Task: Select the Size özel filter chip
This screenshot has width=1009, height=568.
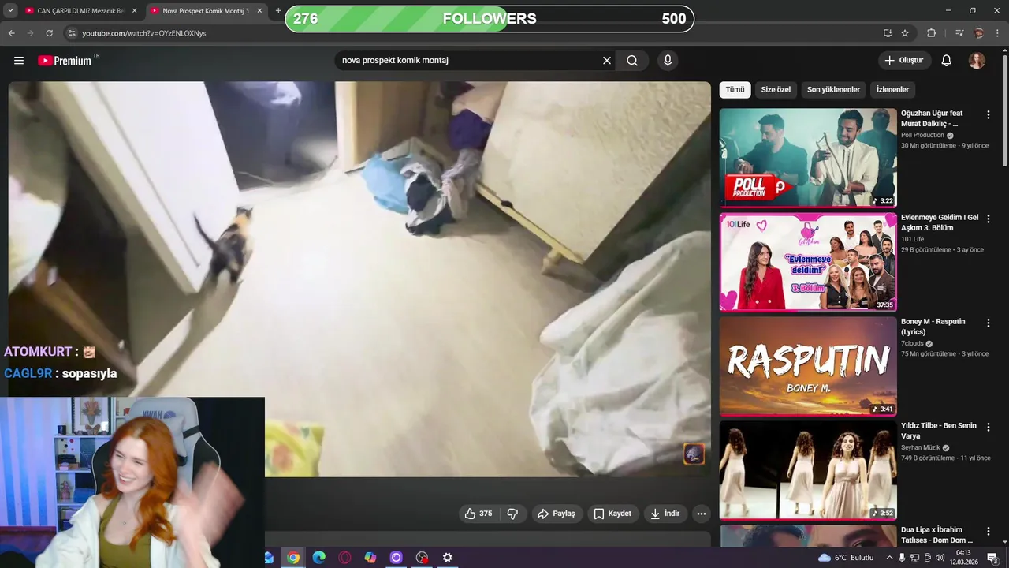Action: 776,90
